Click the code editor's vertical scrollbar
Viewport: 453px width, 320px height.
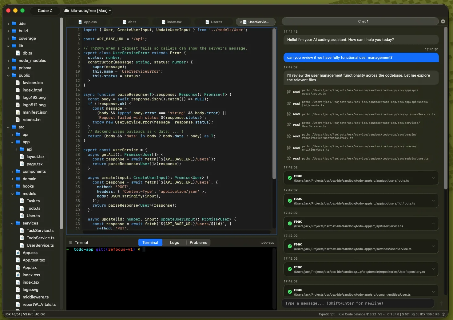[x=274, y=104]
